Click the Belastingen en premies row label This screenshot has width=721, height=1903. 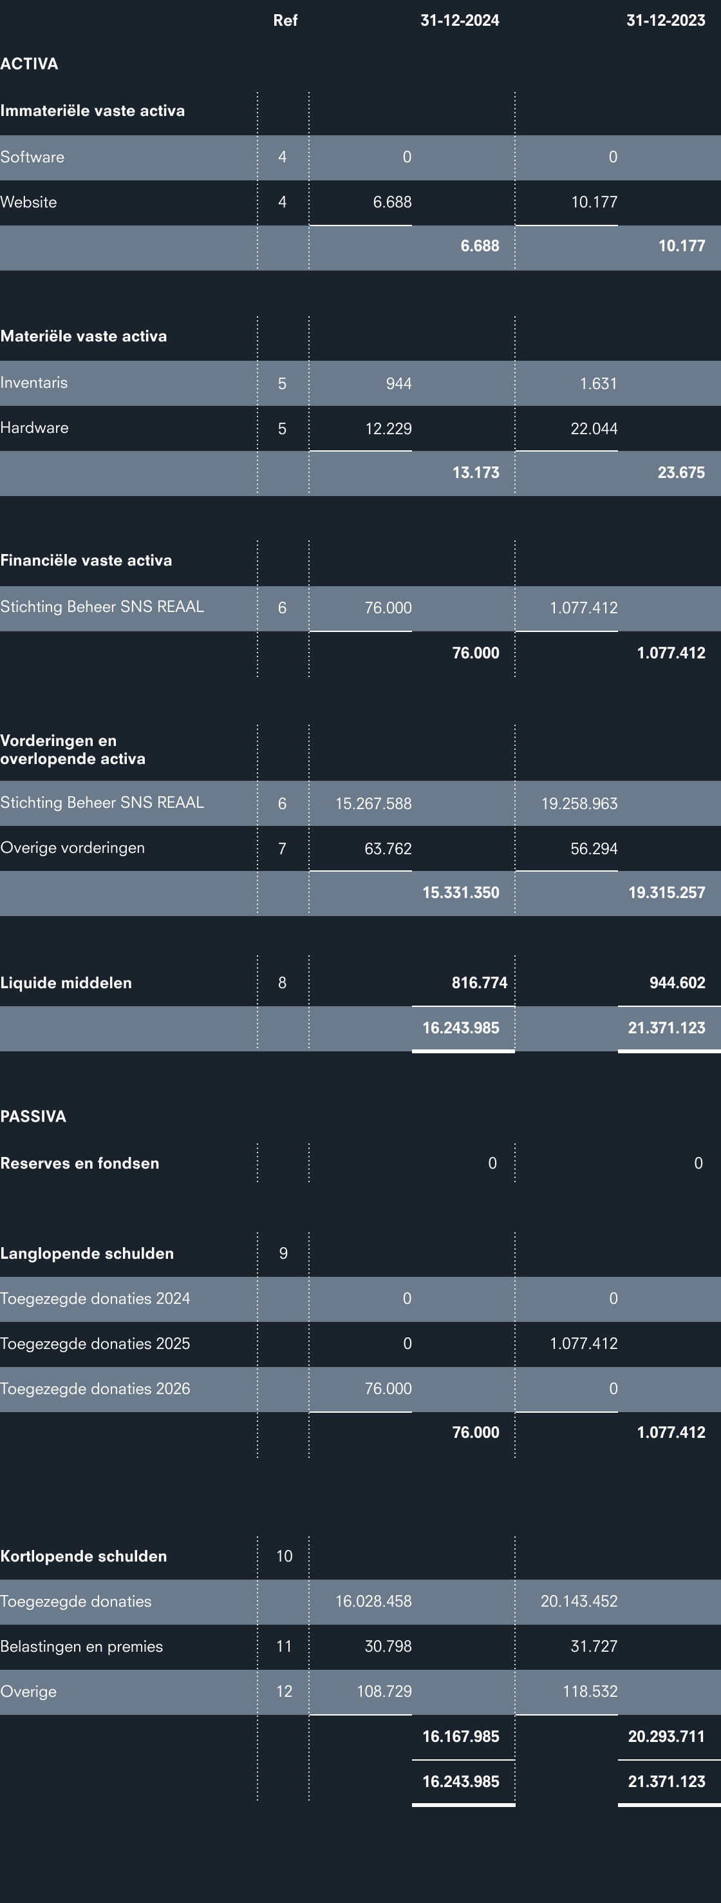click(x=82, y=1647)
